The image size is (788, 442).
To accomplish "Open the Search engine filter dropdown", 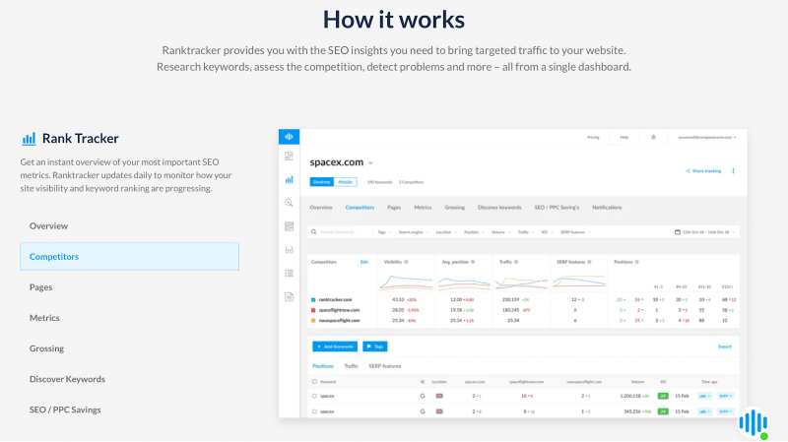I will coord(413,232).
